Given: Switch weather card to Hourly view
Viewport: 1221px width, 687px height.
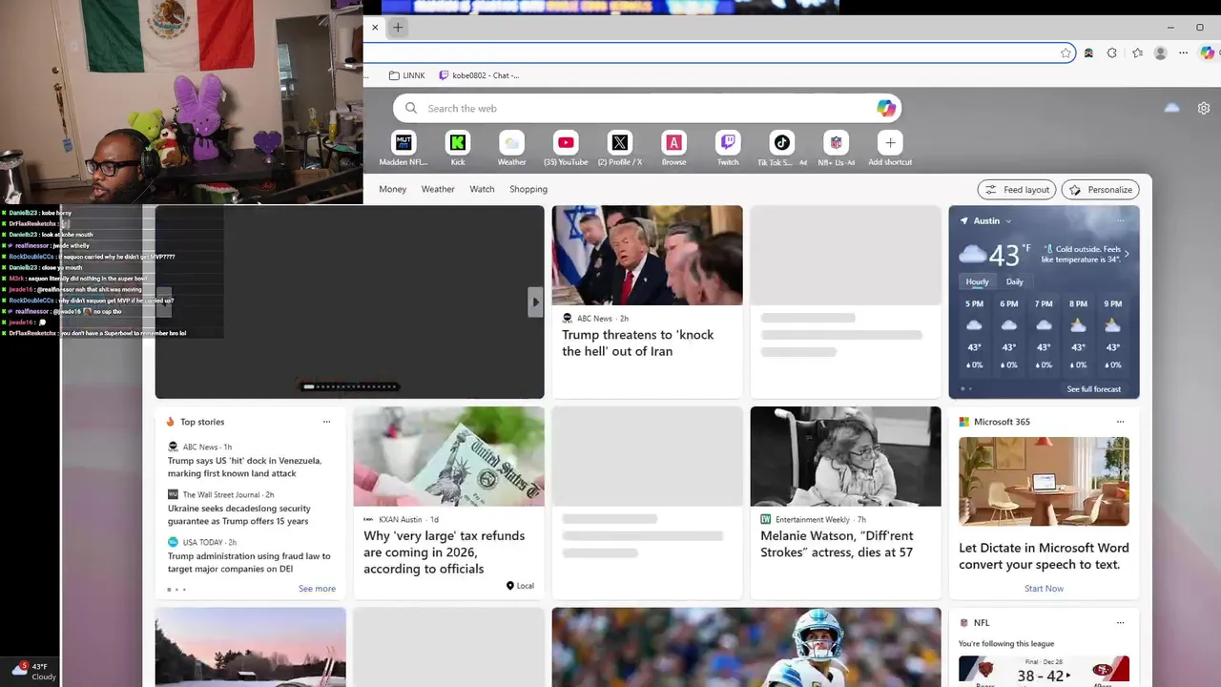Looking at the screenshot, I should point(977,281).
